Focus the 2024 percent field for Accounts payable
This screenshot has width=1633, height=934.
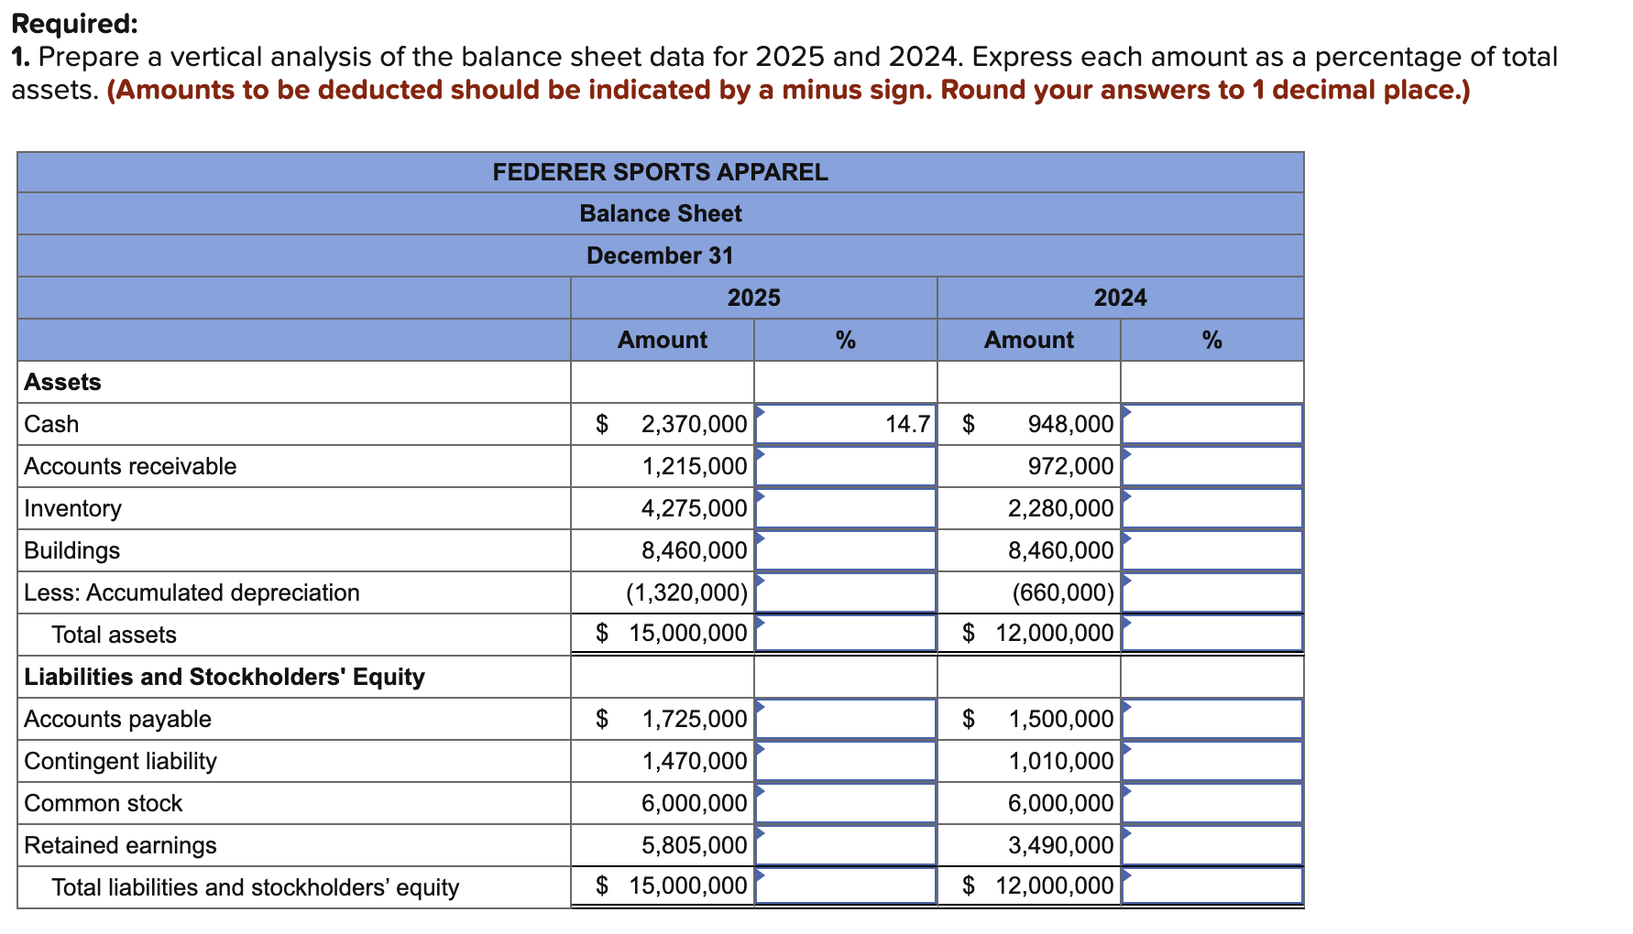[x=1212, y=719]
